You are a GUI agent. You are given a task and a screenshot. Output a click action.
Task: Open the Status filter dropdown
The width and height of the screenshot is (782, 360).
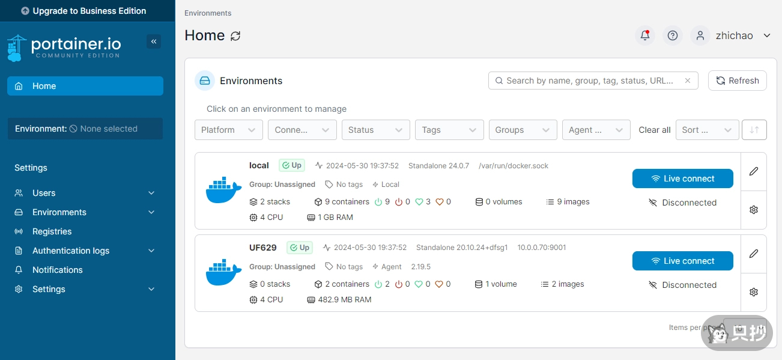(x=375, y=130)
